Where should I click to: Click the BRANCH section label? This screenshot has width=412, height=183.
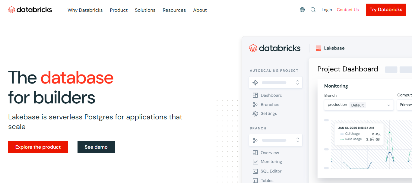tap(258, 128)
